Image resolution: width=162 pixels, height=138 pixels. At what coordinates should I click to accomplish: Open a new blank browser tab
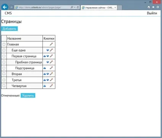[120, 8]
